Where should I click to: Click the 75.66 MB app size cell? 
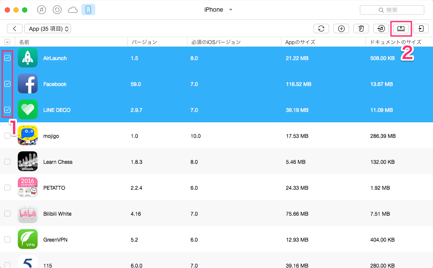[x=297, y=214]
